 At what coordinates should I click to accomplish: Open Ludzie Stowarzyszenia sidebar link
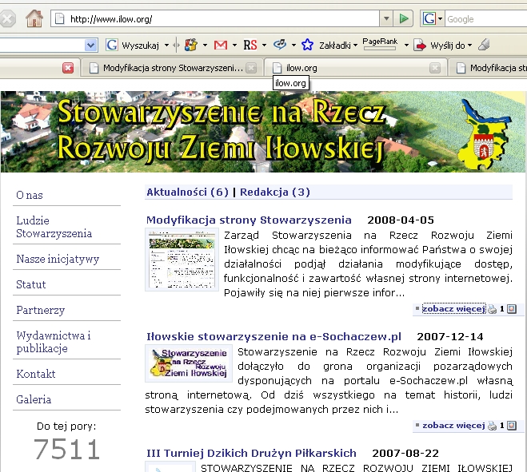coord(54,227)
